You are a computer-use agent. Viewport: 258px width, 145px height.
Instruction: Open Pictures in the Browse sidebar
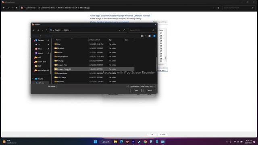41,40
